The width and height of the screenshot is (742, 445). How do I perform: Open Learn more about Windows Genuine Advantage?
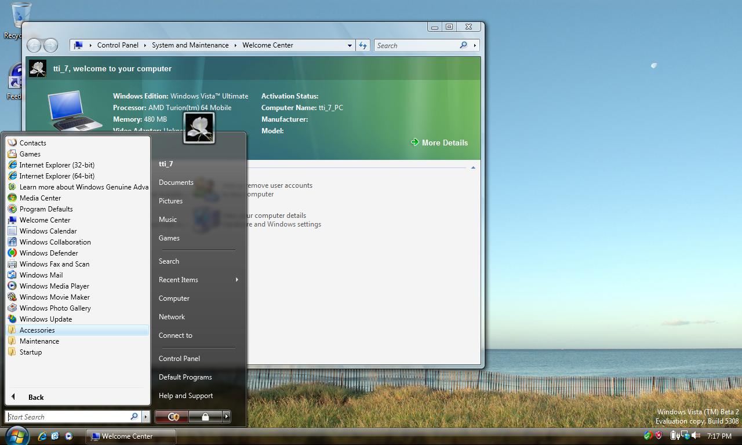click(x=78, y=187)
